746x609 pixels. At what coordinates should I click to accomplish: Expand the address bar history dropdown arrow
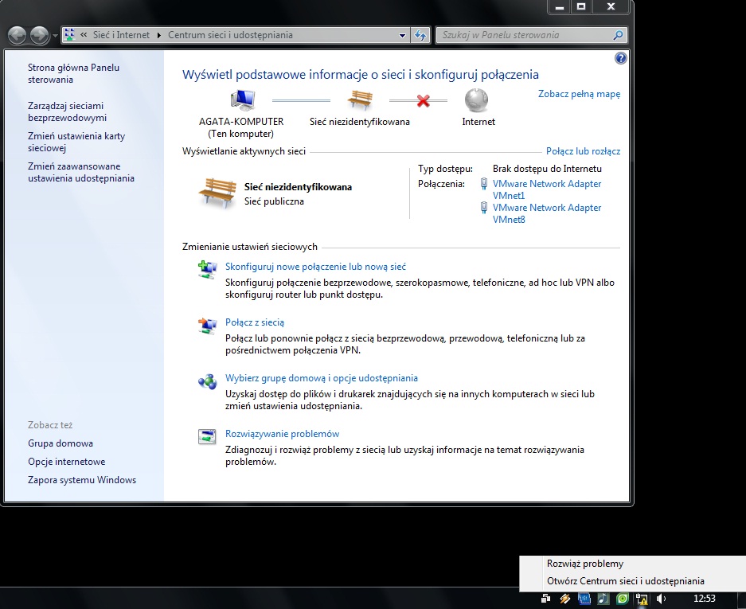pos(402,36)
